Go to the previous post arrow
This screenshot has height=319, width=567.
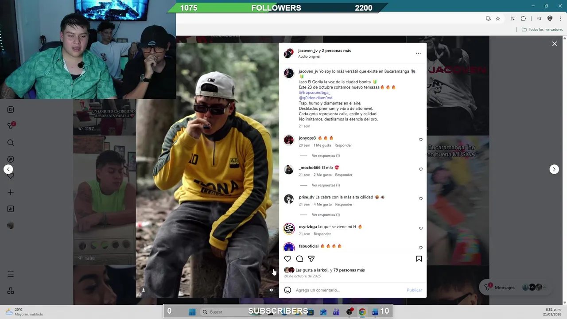(x=8, y=169)
